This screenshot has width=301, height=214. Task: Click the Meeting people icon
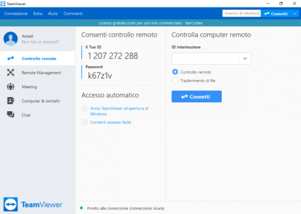pos(10,87)
